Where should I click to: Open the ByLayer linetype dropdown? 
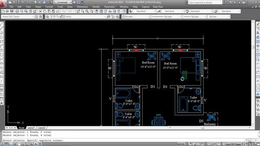pyautogui.click(x=167, y=17)
